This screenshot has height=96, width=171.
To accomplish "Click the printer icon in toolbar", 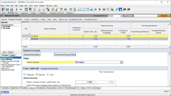I will point(11,10).
